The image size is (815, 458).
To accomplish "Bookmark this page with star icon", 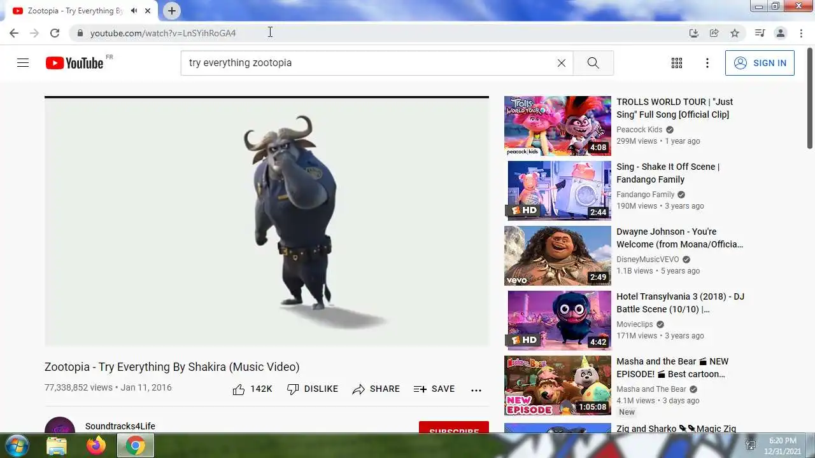I will (x=735, y=33).
